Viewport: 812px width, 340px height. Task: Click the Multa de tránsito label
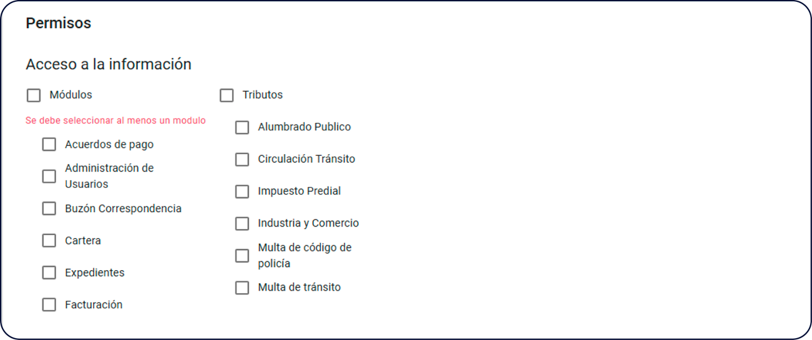299,288
